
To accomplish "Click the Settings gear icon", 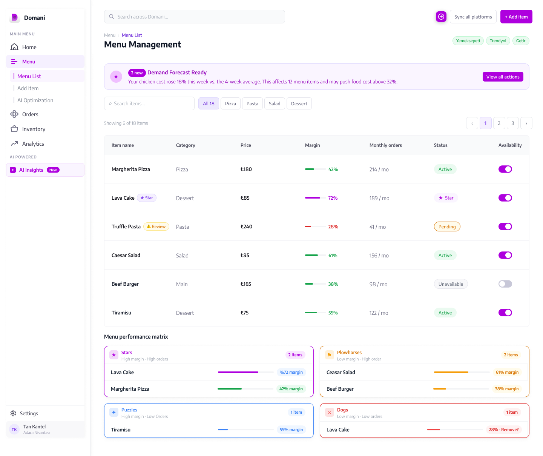I will point(13,413).
